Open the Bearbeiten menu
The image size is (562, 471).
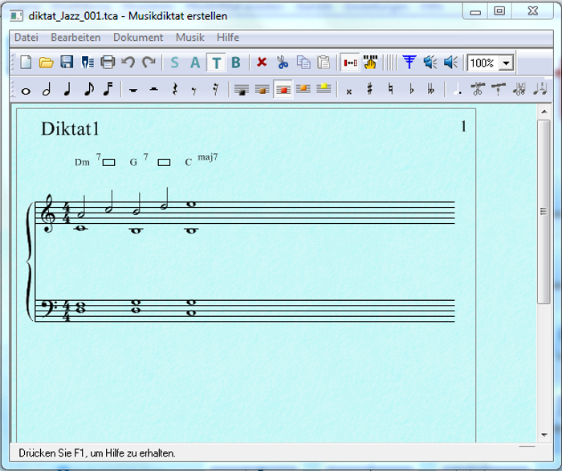[75, 38]
